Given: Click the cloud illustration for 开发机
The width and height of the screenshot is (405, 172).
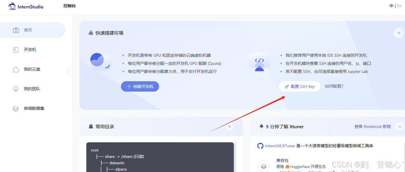Looking at the screenshot, I should (x=101, y=62).
